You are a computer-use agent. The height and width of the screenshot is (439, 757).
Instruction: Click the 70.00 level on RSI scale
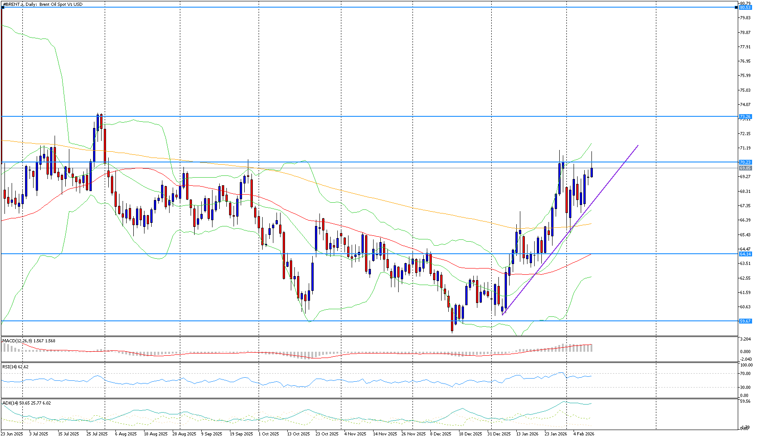(x=744, y=373)
